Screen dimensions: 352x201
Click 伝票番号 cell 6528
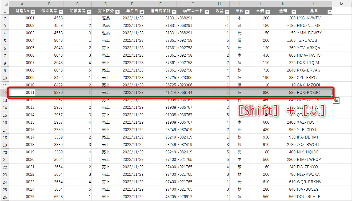click(x=49, y=197)
